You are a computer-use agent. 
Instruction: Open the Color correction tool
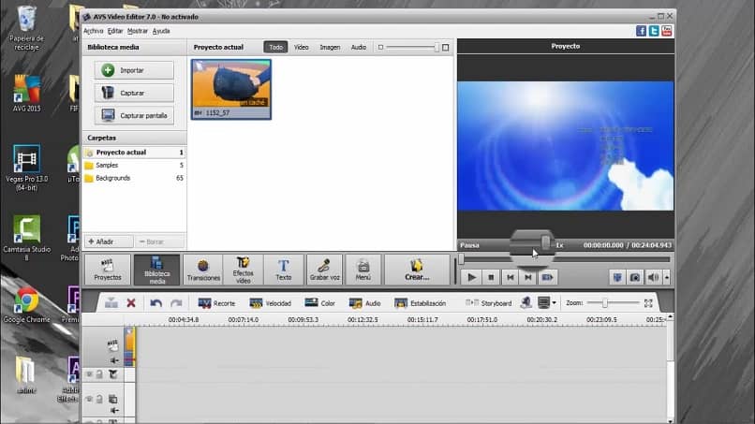coord(319,303)
